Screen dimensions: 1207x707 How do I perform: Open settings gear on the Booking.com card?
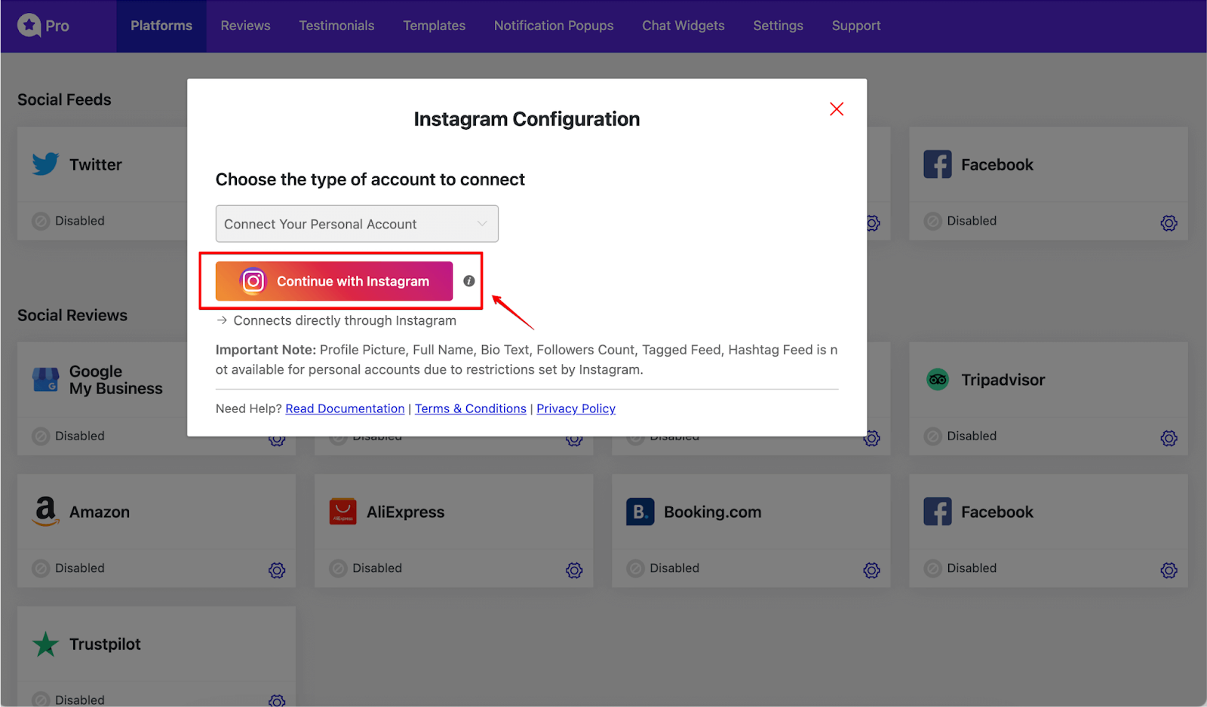click(871, 571)
